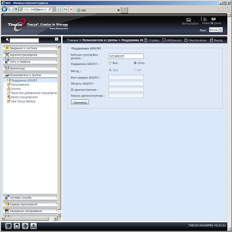Screen dimensions: 232x232
Task: Select Вкл. radio for ADS/NT support
Action: click(x=110, y=63)
